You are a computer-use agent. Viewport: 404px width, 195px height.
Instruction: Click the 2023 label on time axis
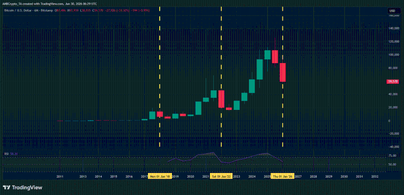[236, 177]
